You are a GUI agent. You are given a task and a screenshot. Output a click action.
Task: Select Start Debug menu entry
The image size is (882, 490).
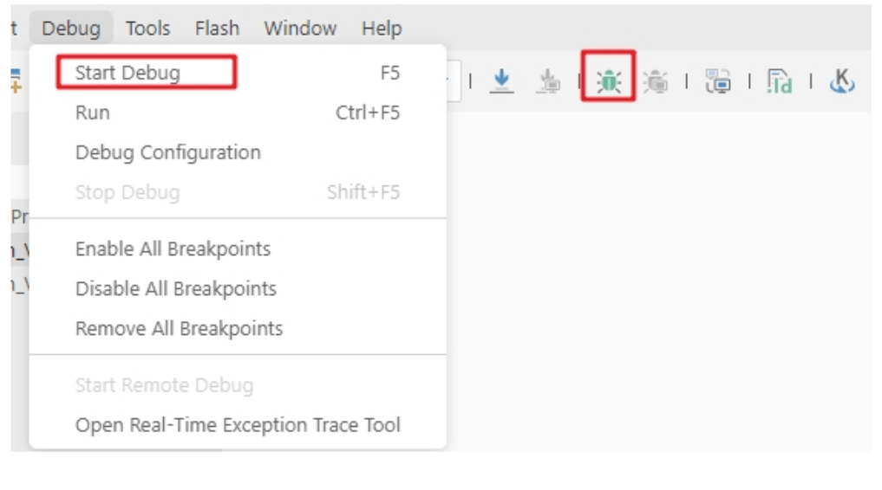click(x=238, y=73)
